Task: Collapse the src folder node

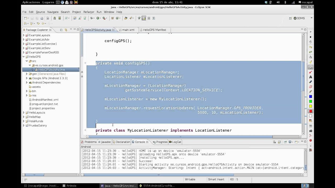Action: click(x=27, y=61)
